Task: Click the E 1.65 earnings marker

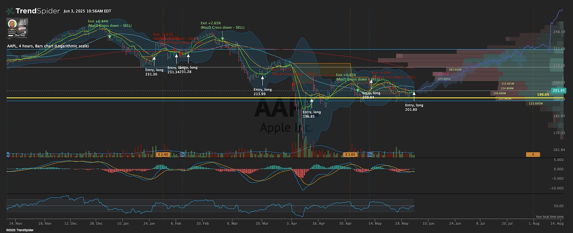Action: [x=350, y=155]
